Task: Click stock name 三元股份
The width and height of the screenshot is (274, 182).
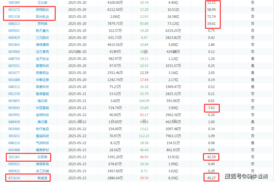Action: pyautogui.click(x=42, y=38)
